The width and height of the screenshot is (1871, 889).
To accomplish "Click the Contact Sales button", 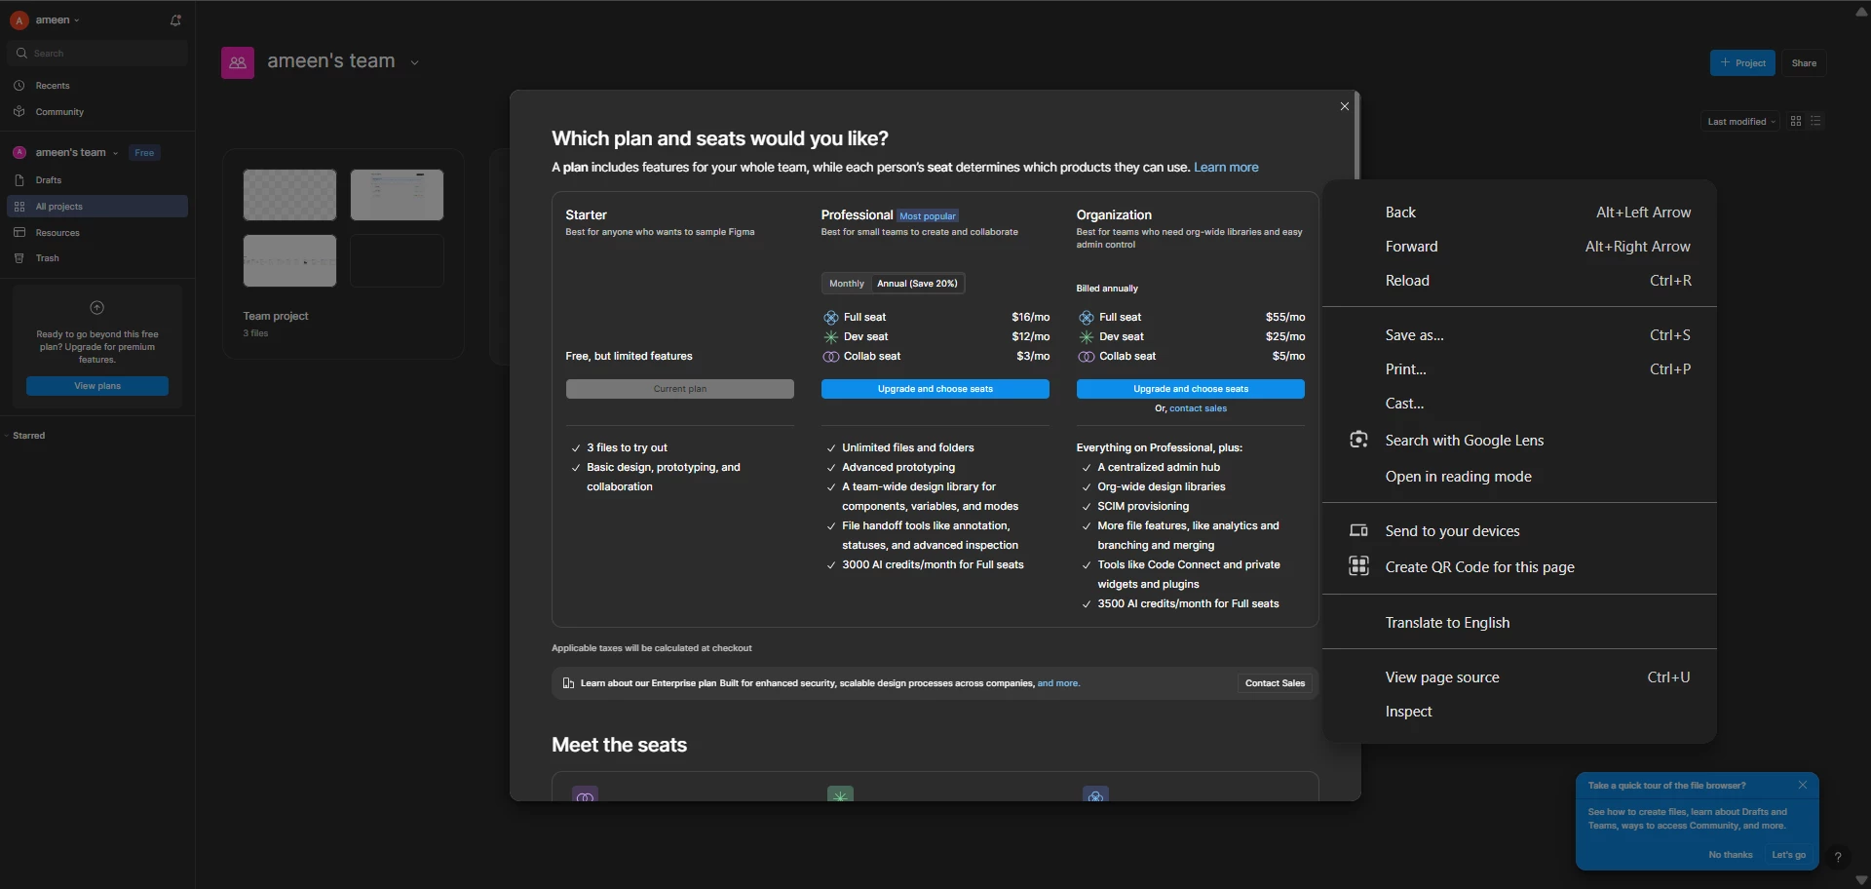I will [x=1275, y=683].
